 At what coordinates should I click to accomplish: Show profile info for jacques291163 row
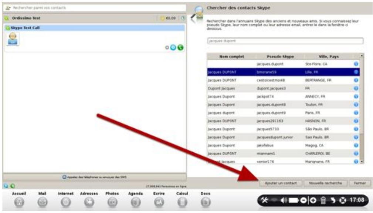pos(356,121)
